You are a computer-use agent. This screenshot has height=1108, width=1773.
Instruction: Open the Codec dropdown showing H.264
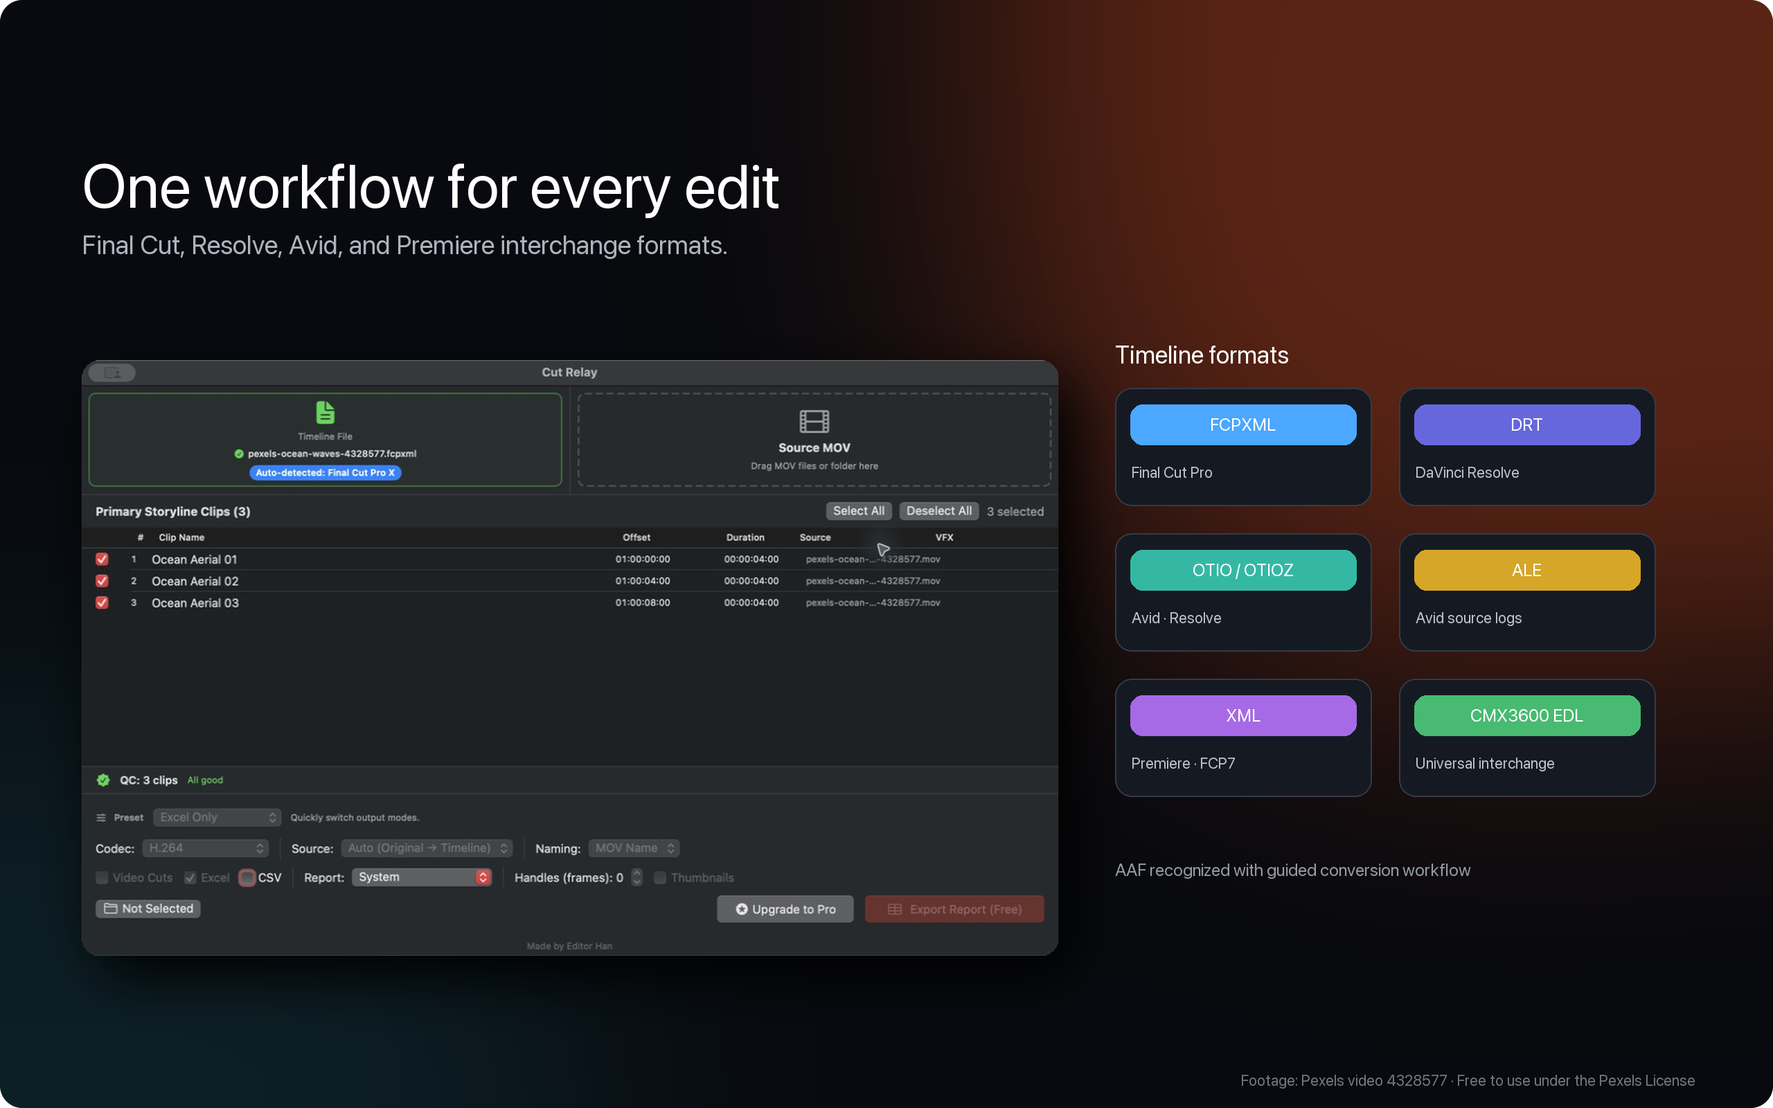[205, 848]
